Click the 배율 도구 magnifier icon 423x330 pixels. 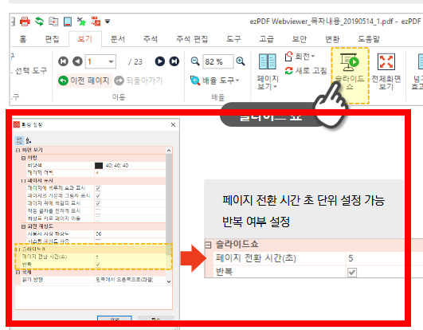click(x=195, y=81)
